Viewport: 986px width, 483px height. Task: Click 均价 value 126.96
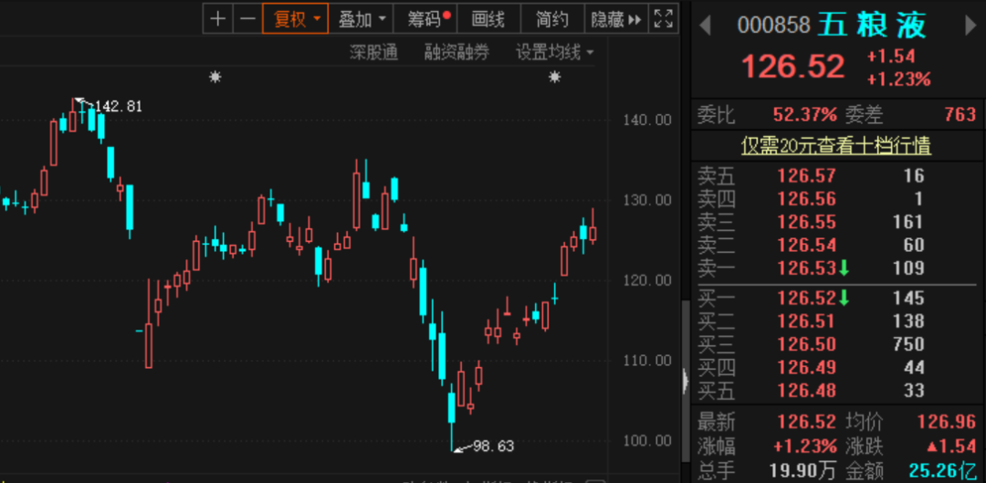(947, 421)
